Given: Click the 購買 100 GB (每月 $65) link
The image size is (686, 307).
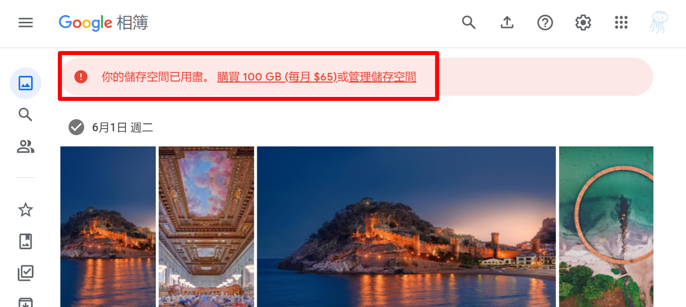Looking at the screenshot, I should pyautogui.click(x=277, y=77).
